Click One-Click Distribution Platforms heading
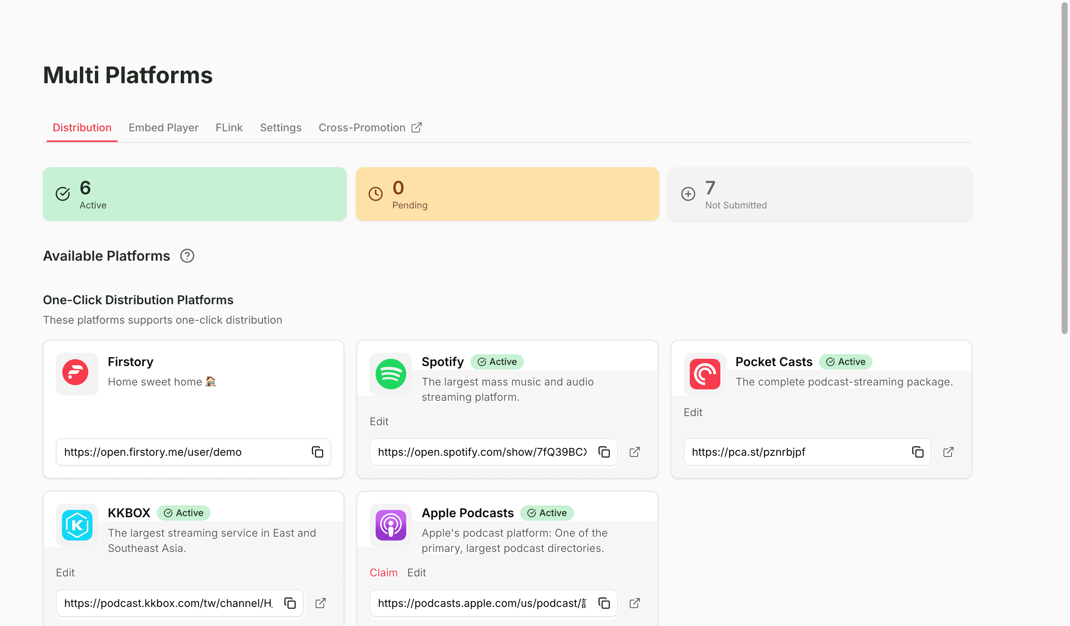The height and width of the screenshot is (626, 1070). (138, 300)
